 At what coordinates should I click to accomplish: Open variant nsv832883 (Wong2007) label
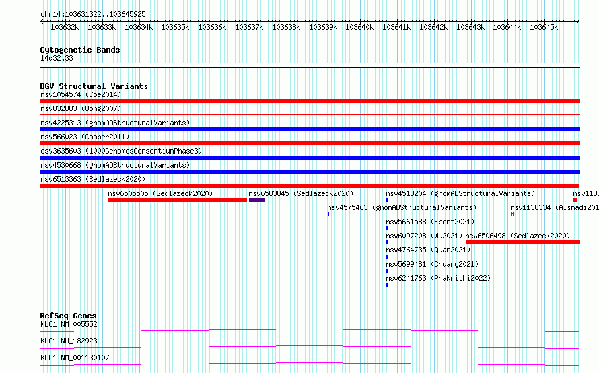81,108
